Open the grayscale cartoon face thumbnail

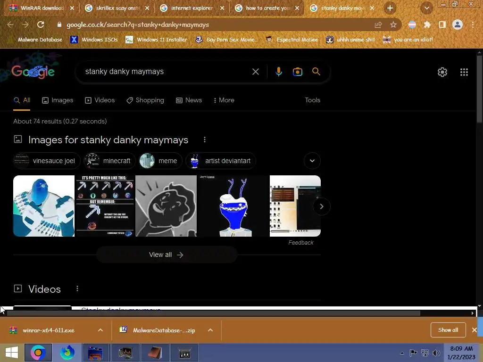click(x=166, y=206)
